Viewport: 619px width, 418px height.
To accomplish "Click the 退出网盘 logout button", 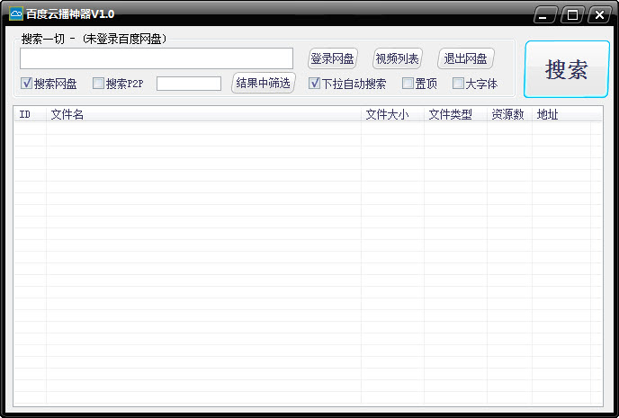I will coord(465,58).
